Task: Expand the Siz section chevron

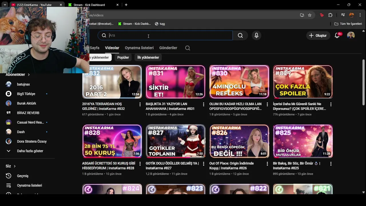Action: (x=15, y=166)
